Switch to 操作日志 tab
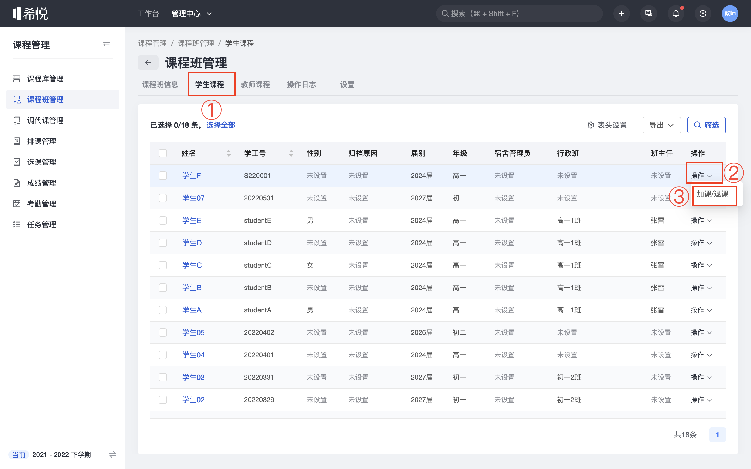 pyautogui.click(x=301, y=84)
